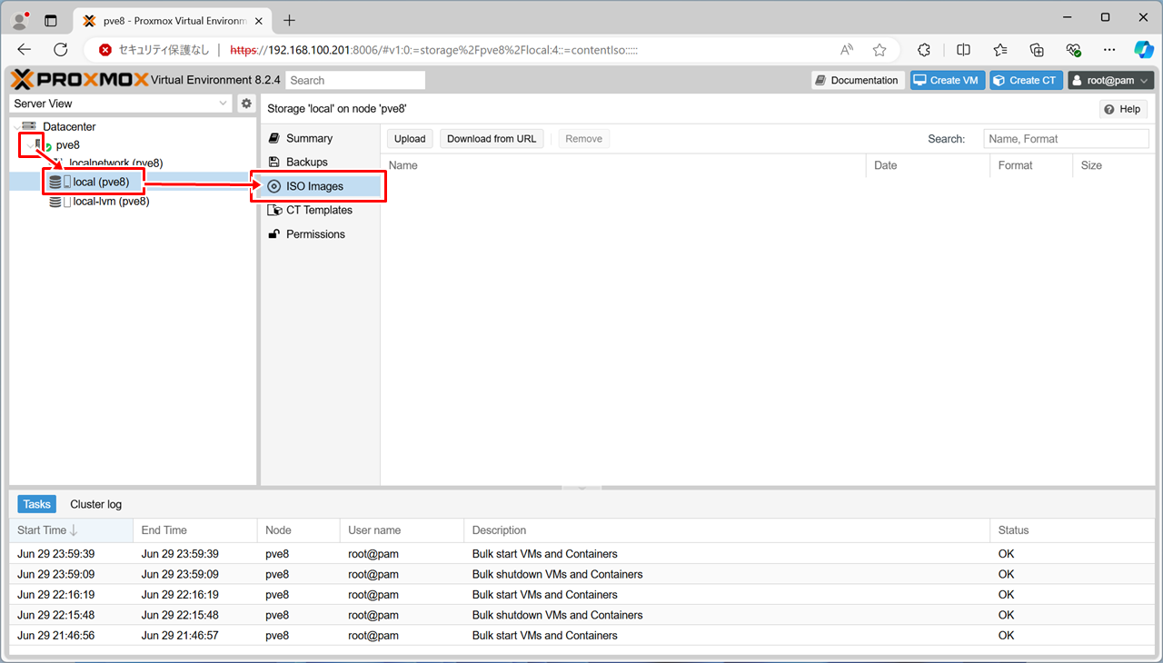Click the read aloud icon in address bar

[847, 50]
